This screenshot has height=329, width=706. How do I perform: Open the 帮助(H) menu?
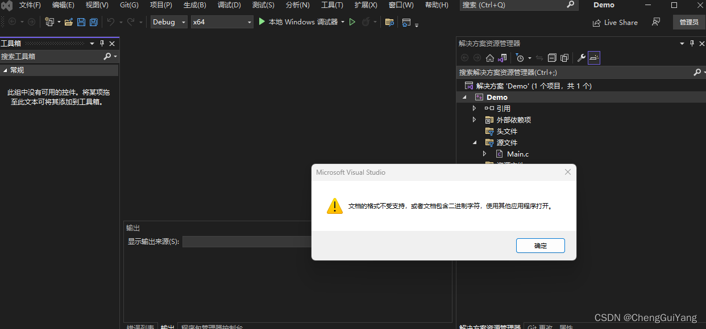pos(436,5)
